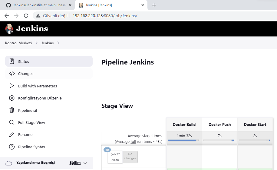Image resolution: width=277 pixels, height=170 pixels.
Task: Click the Jenkins title text in header
Action: 32,28
